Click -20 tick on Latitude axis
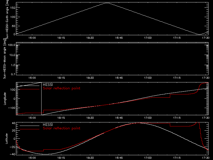213x160 pixels. click(x=13, y=147)
